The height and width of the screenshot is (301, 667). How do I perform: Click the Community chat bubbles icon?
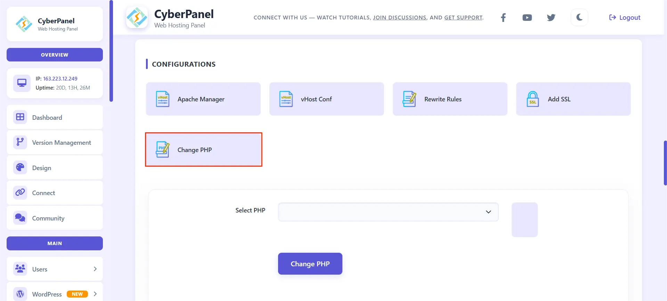[x=20, y=218]
